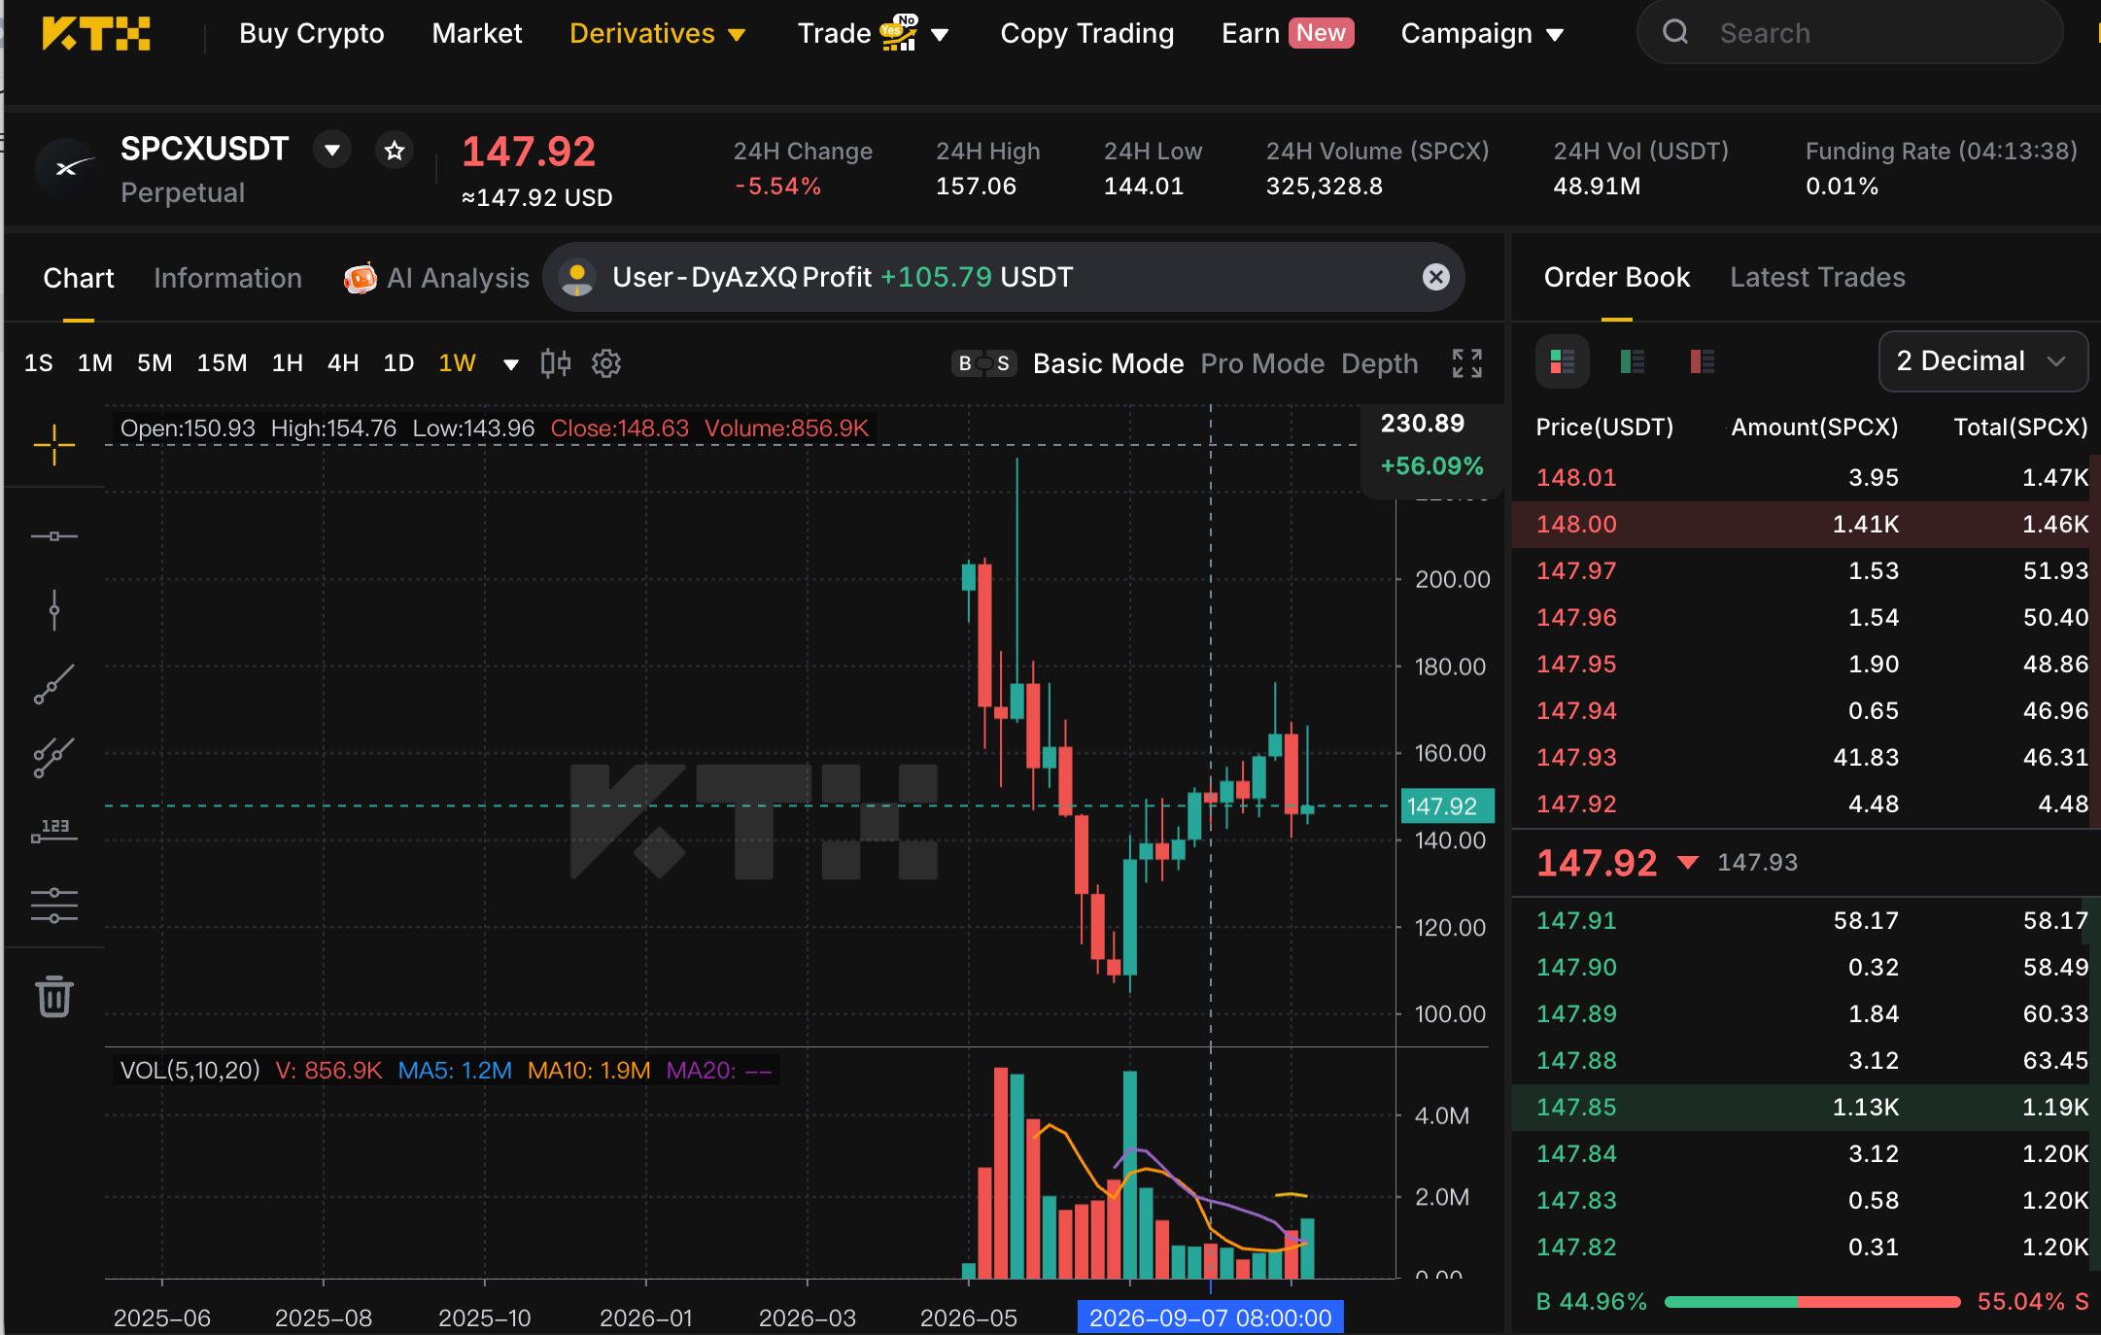
Task: Open the AI Analysis robot icon
Action: coord(361,278)
